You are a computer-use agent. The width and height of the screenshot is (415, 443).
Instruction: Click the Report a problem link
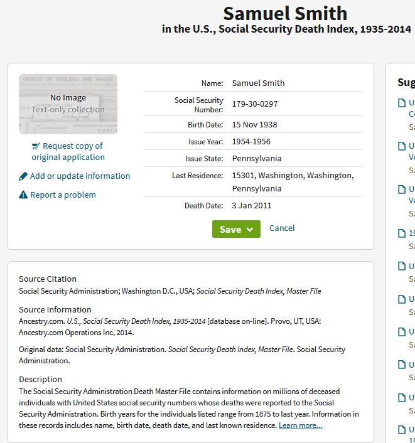pos(63,195)
